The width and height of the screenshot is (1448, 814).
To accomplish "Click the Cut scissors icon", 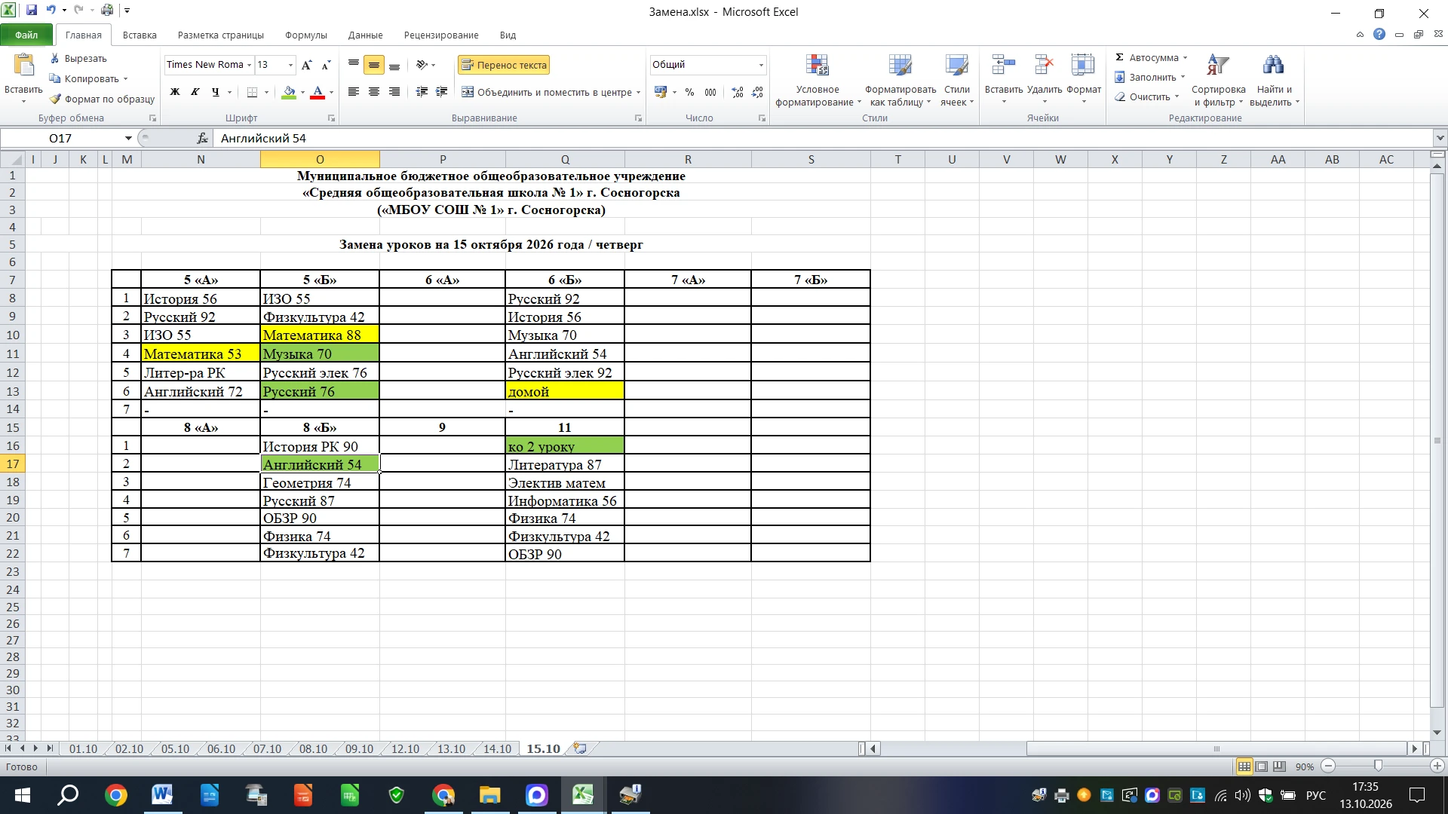I will tap(55, 58).
